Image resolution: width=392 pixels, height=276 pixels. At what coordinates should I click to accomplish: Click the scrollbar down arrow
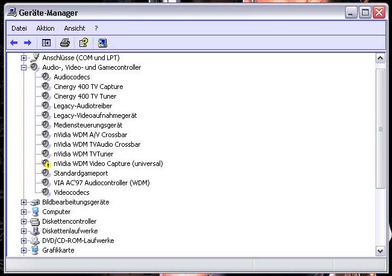380,251
